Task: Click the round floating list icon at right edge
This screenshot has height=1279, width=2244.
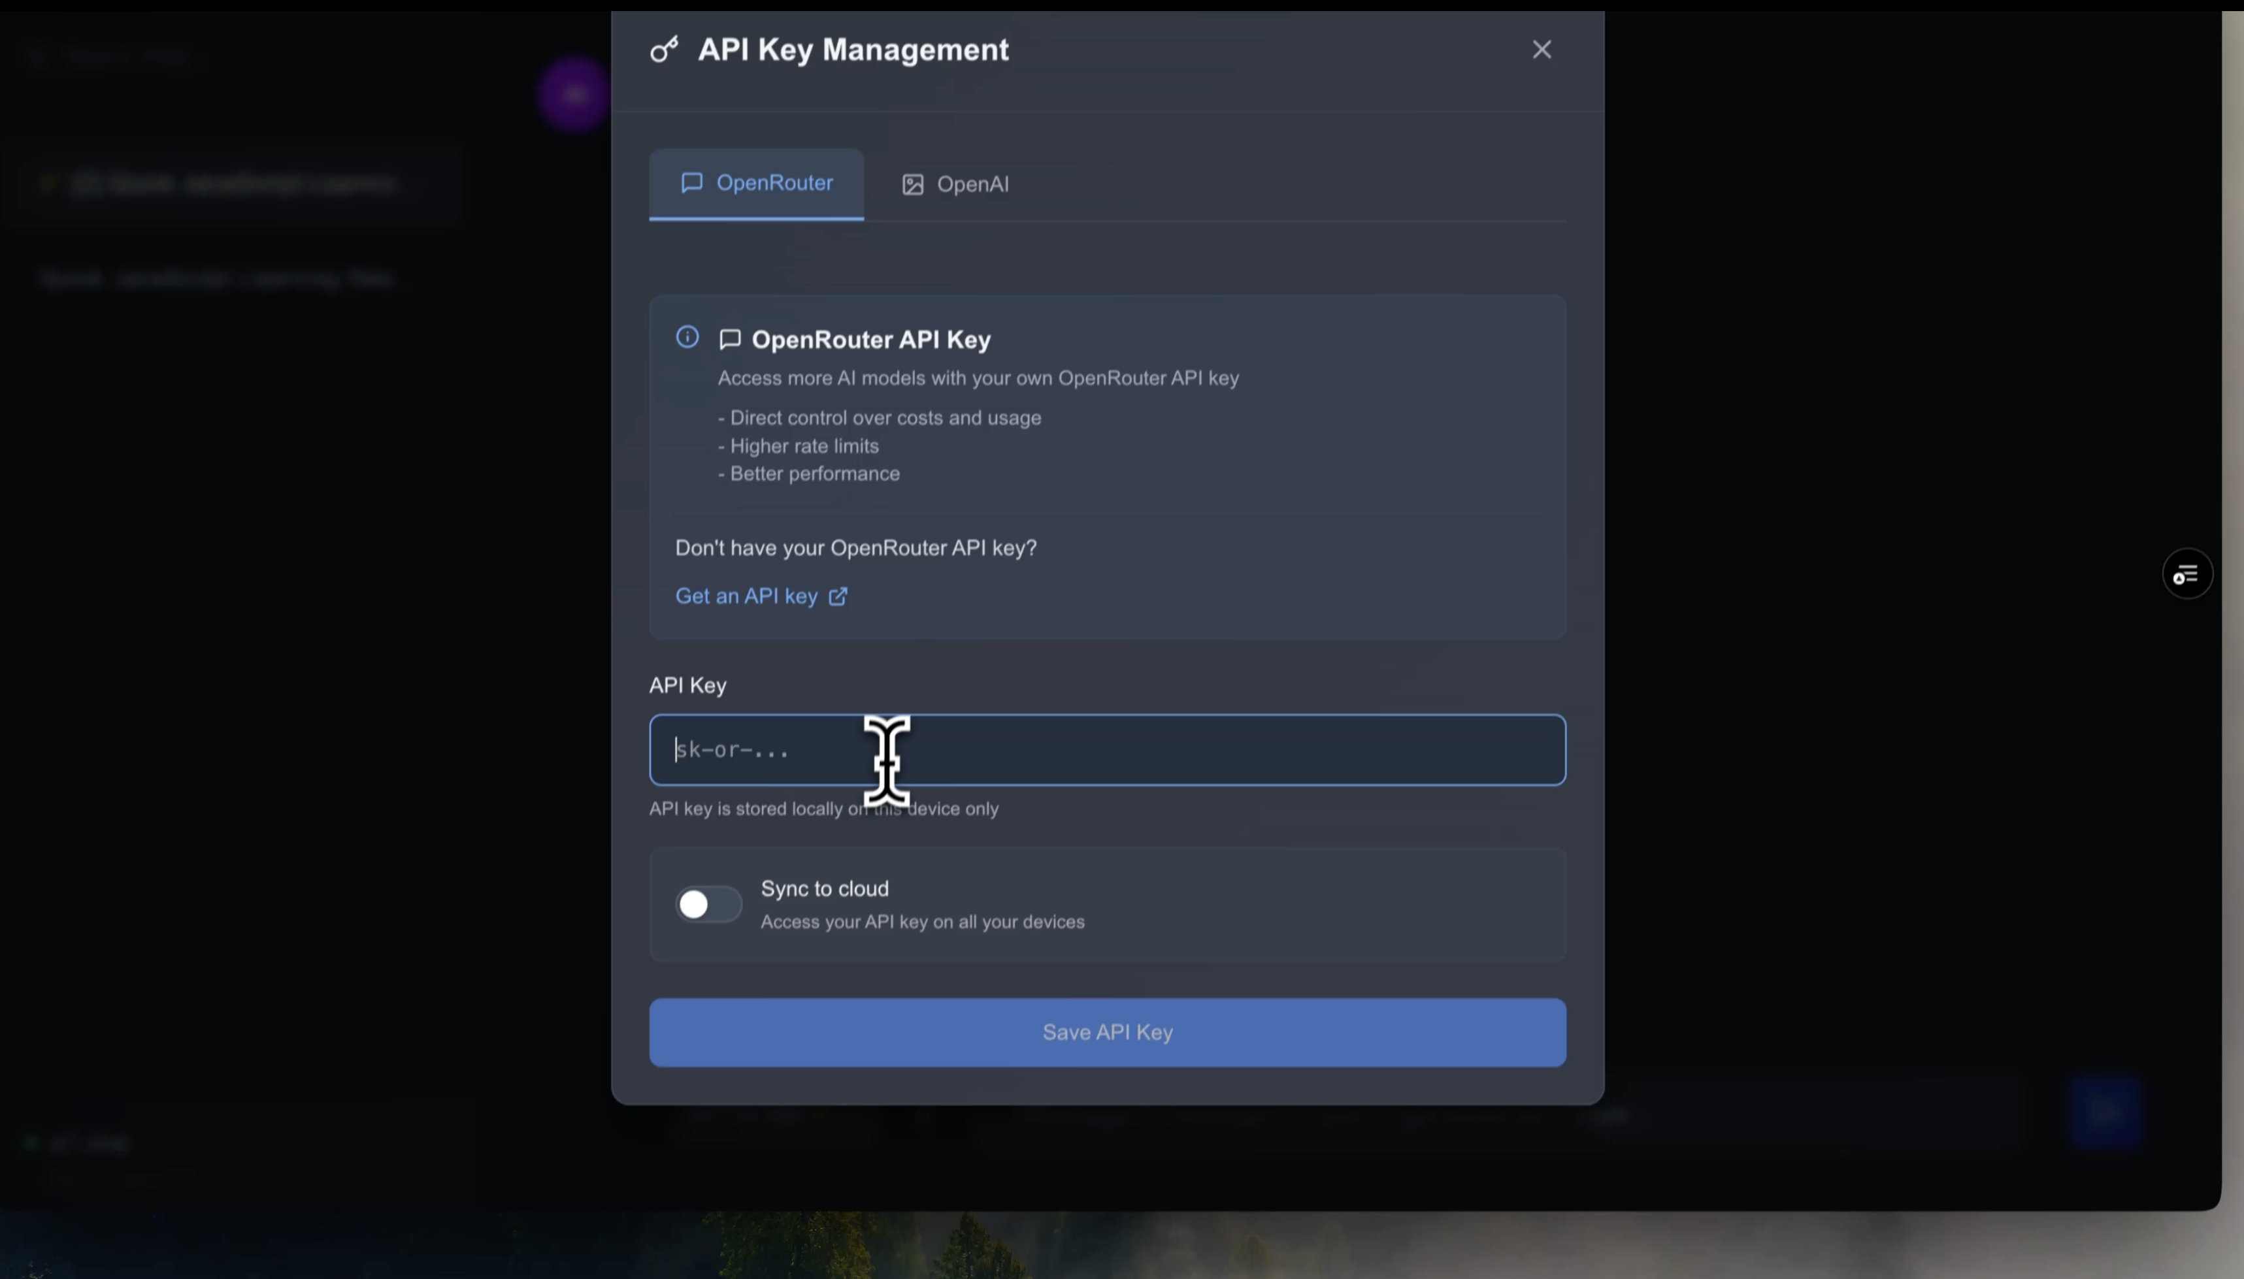Action: [x=2187, y=574]
